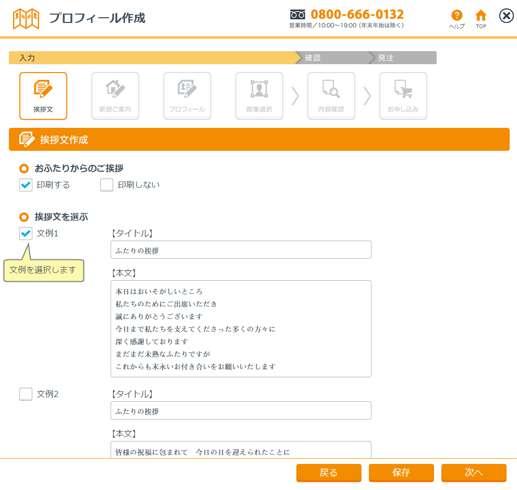Click inside the 文例1 本文 text area
517x490 pixels.
[241, 329]
